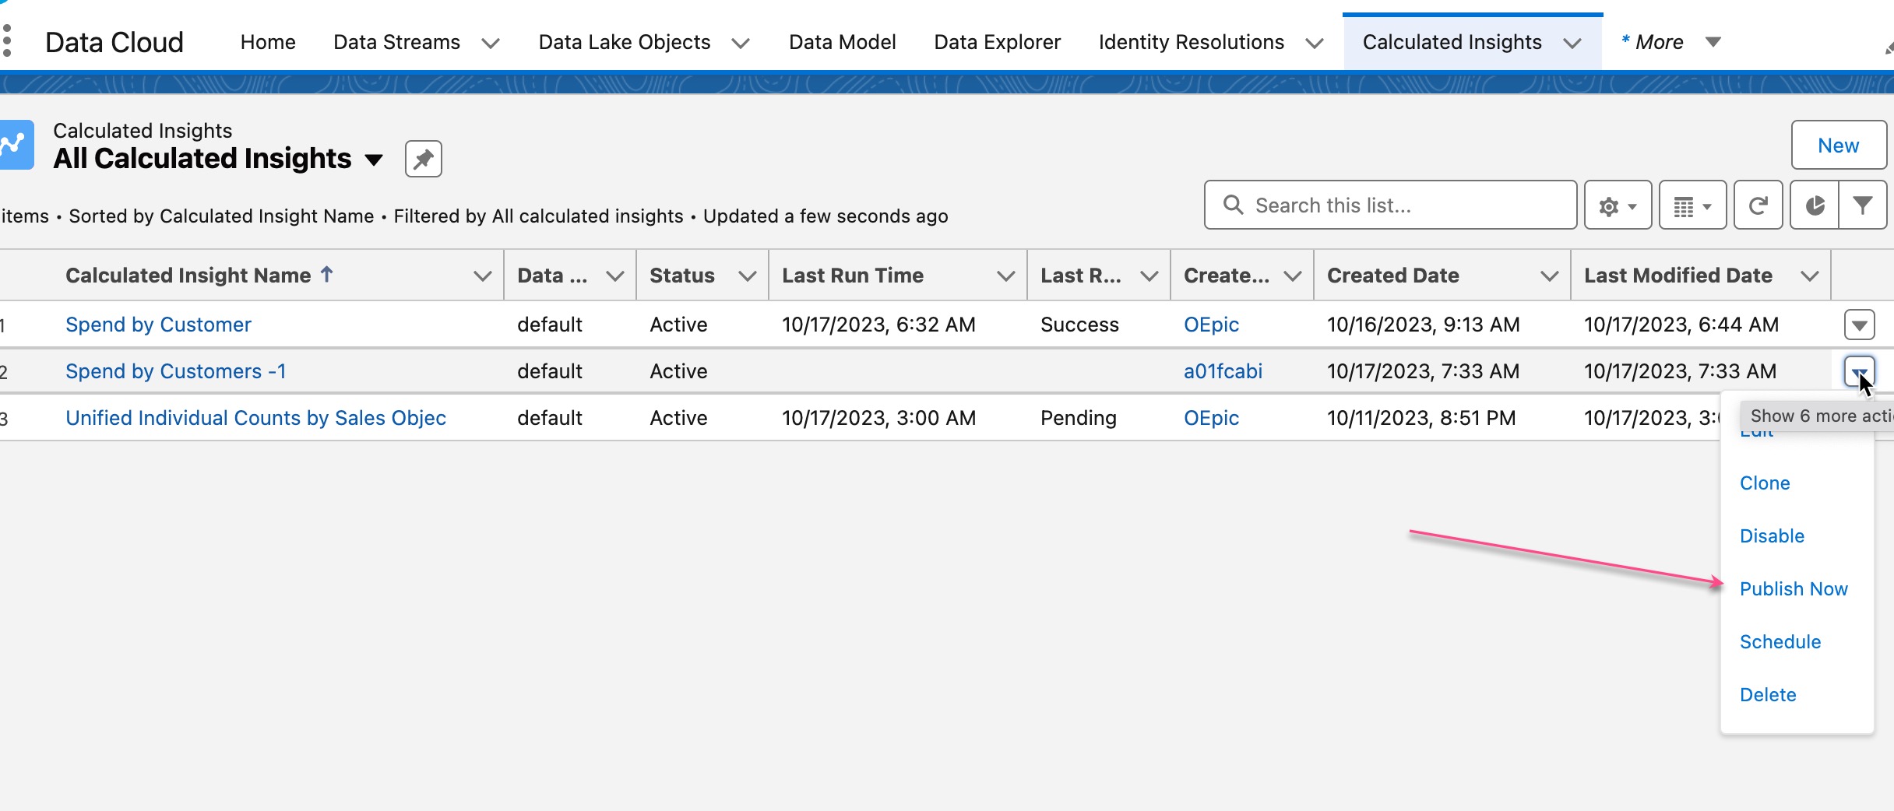Switch to the Data Explorer tab
The width and height of the screenshot is (1894, 811).
997,42
